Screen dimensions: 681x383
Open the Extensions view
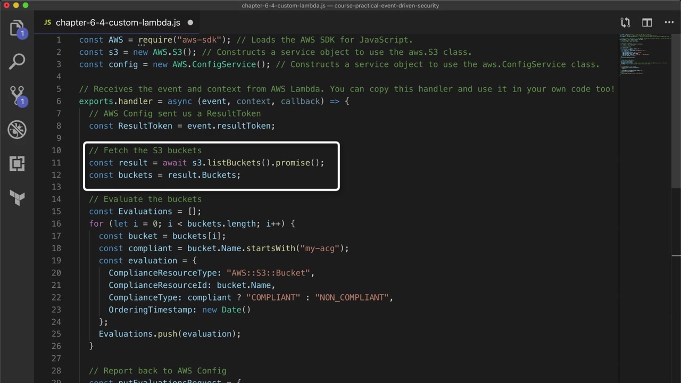[17, 163]
